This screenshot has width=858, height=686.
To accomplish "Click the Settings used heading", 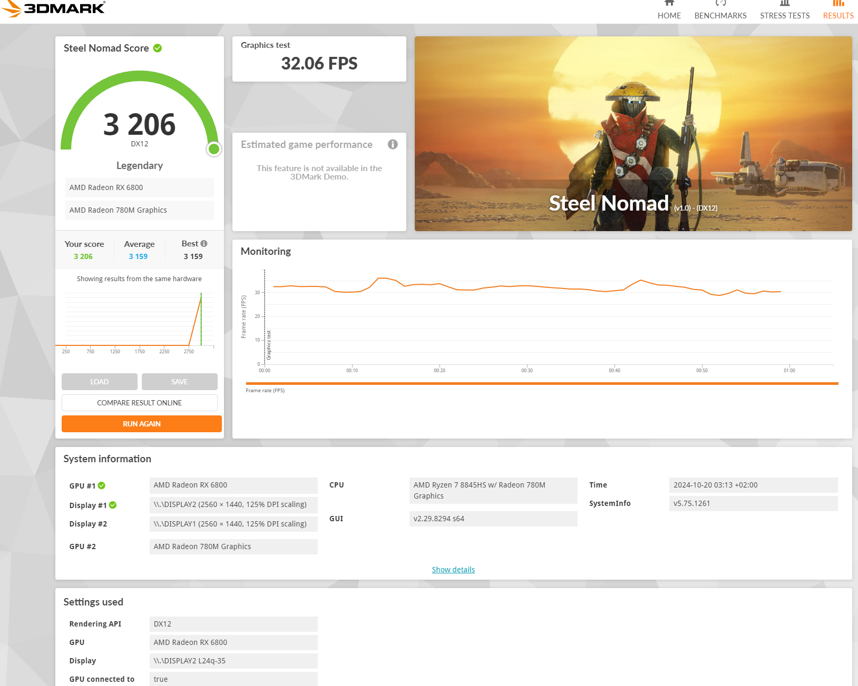I will coord(93,602).
